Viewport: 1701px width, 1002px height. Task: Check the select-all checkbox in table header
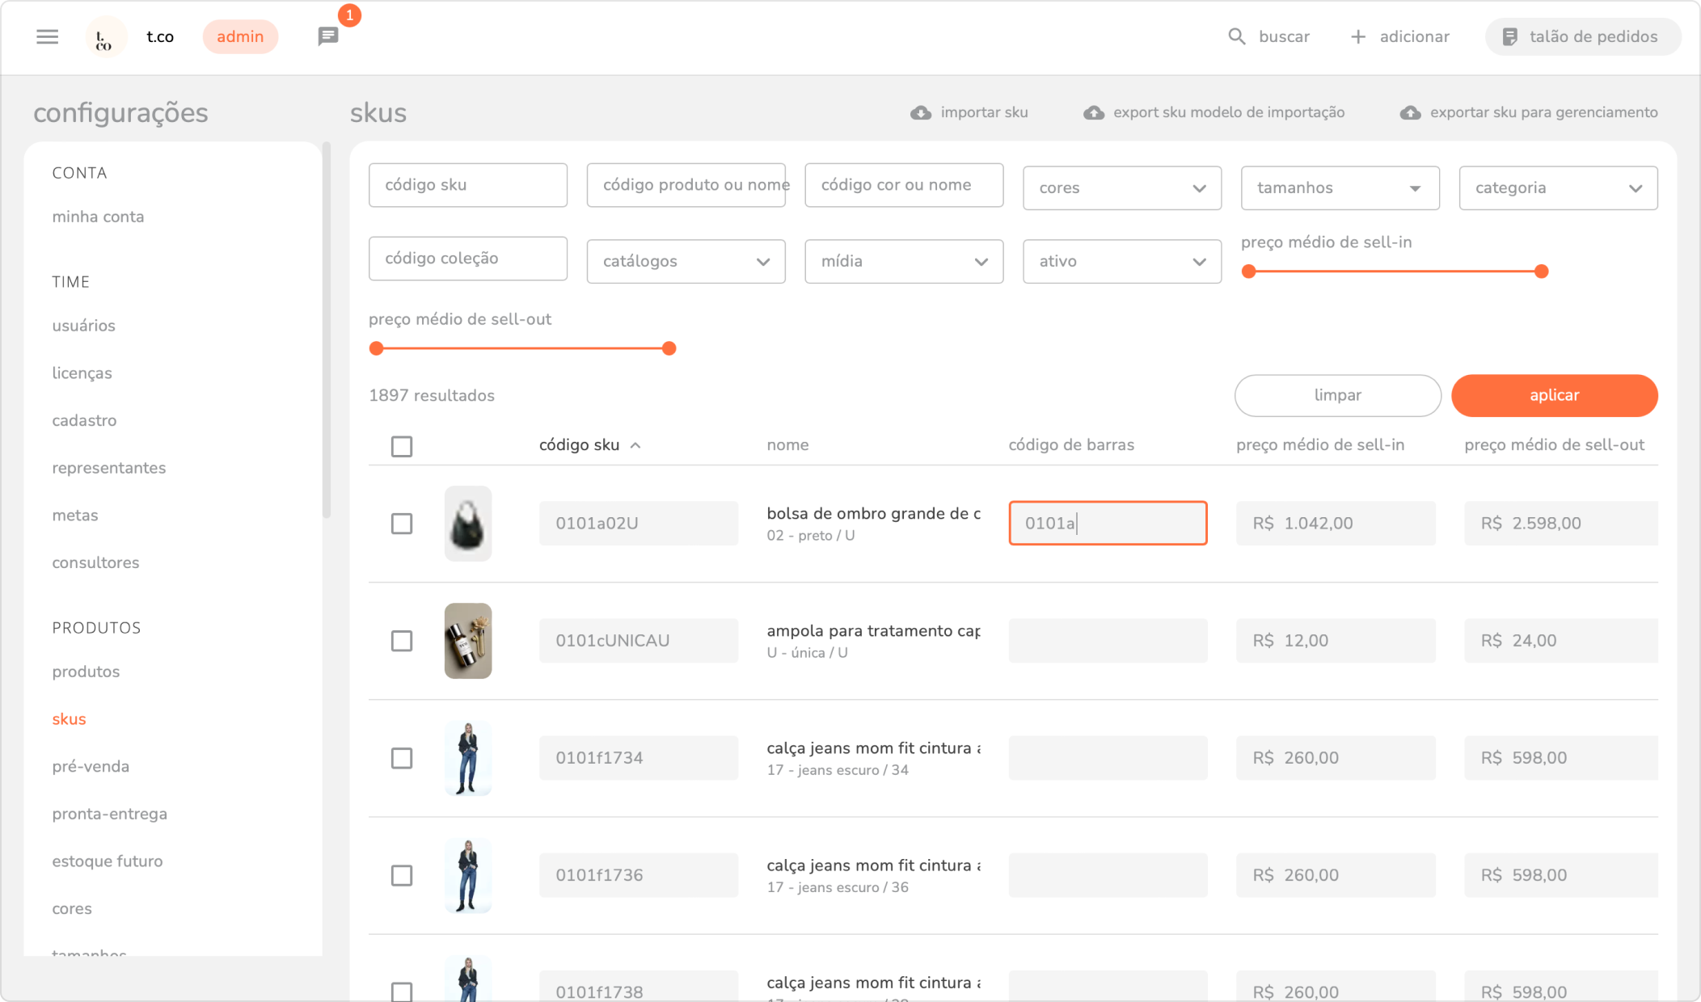[402, 446]
